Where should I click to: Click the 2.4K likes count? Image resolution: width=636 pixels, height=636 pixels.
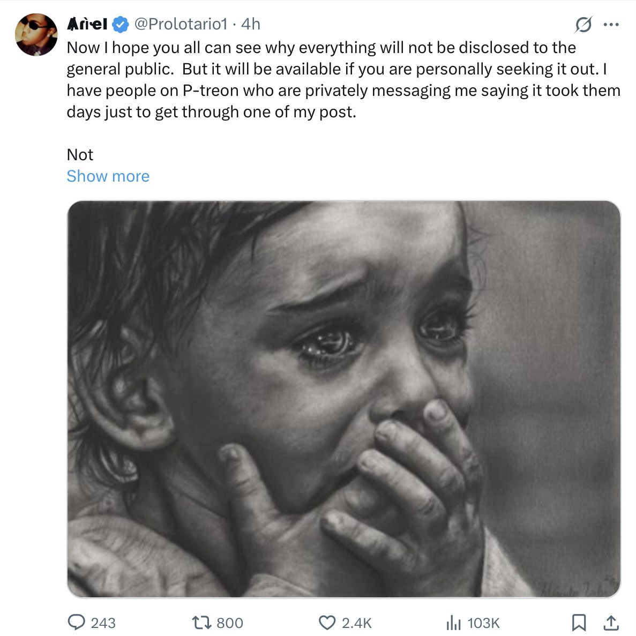(356, 623)
